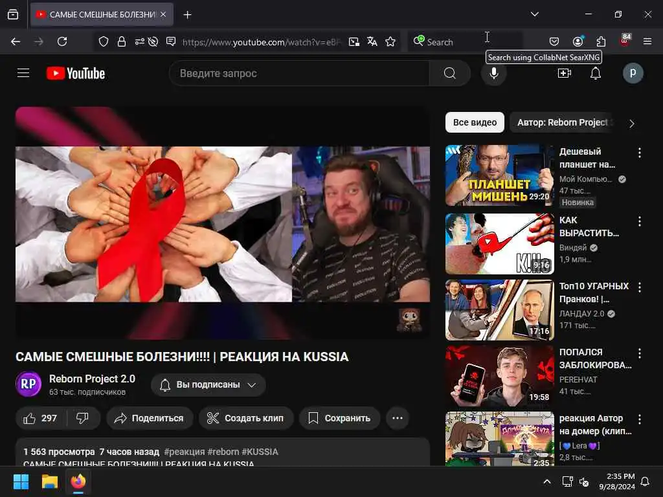This screenshot has height=497, width=663.
Task: Open Firefox account icon
Action: tap(578, 41)
